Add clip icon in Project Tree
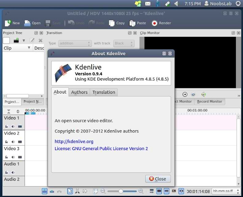The height and width of the screenshot is (197, 243). pos(16,41)
